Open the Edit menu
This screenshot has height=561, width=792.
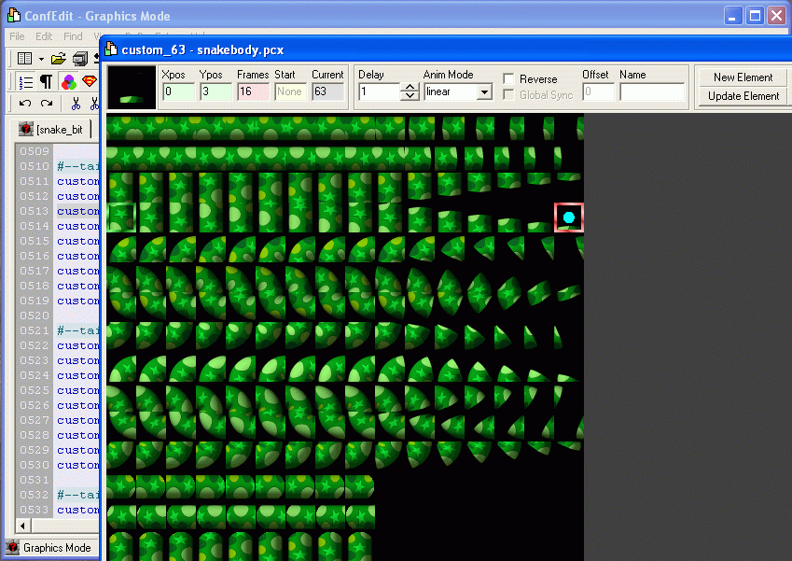pyautogui.click(x=44, y=36)
